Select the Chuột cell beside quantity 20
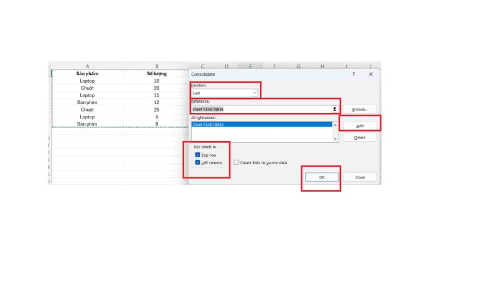The width and height of the screenshot is (501, 282). click(87, 88)
